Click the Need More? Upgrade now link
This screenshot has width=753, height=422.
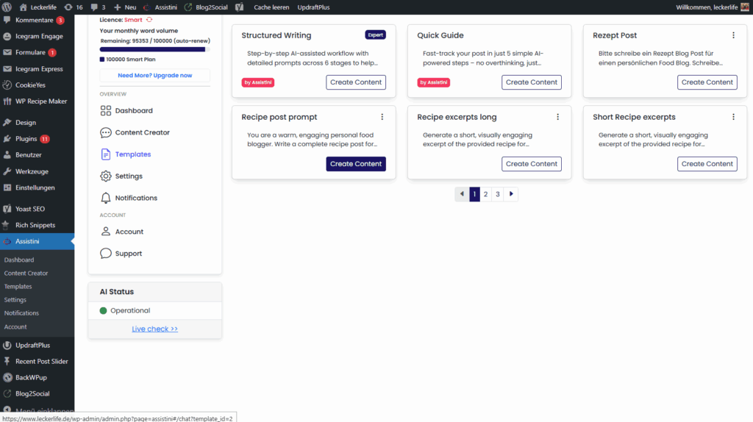coord(154,76)
